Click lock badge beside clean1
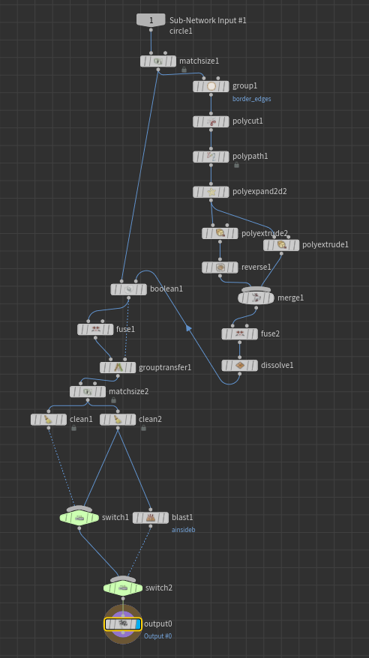369x658 pixels. coord(74,428)
